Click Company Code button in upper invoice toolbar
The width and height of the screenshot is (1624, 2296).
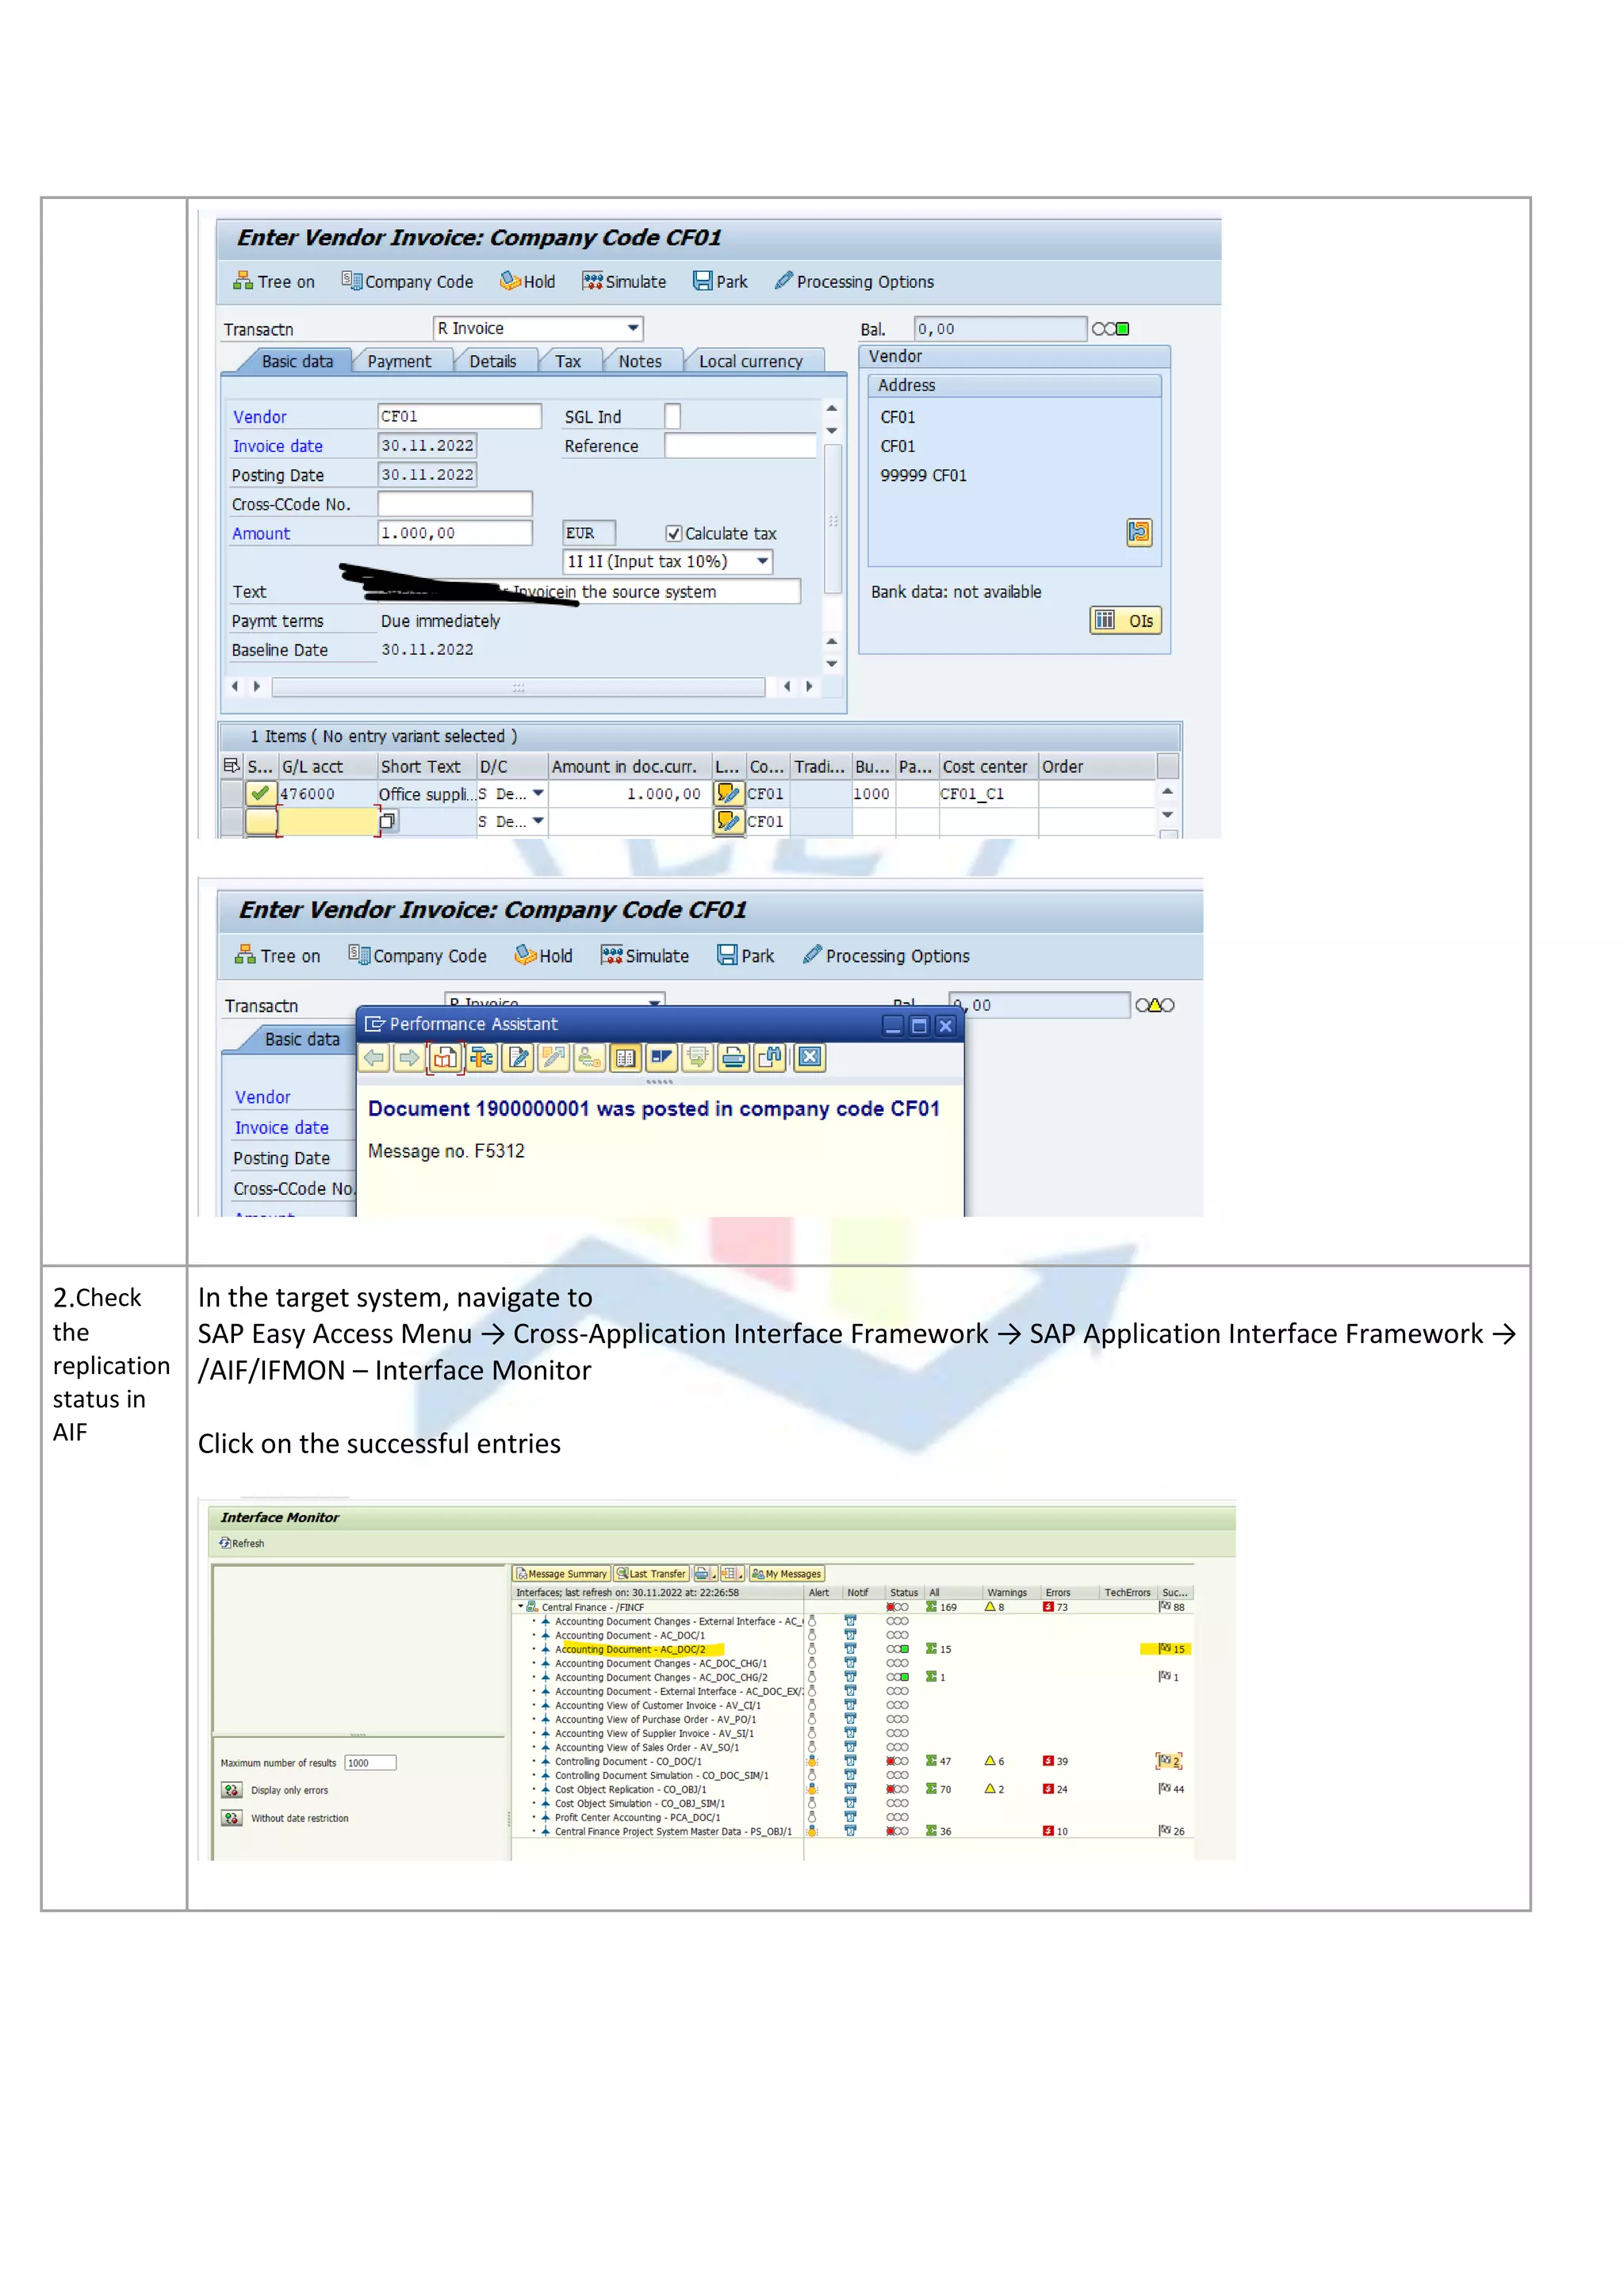pyautogui.click(x=407, y=281)
